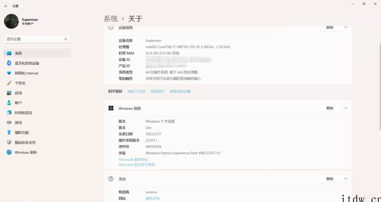Open Windows 更新 settings

pyautogui.click(x=37, y=153)
